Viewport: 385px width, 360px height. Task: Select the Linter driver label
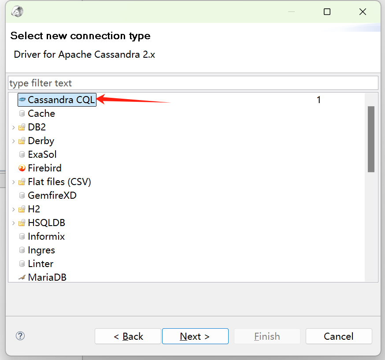(x=41, y=264)
